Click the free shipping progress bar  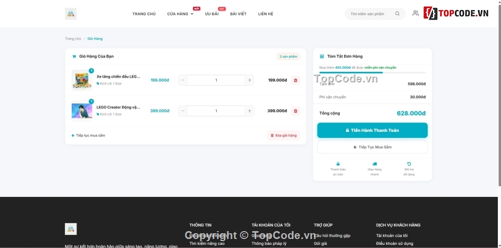(372, 72)
